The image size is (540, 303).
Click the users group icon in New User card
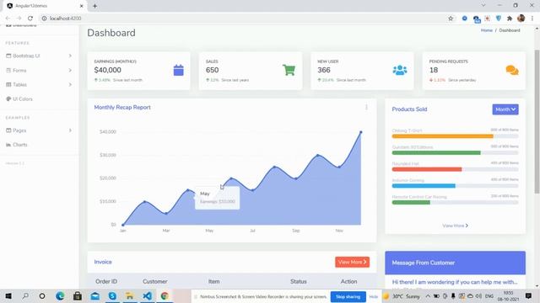pos(400,70)
